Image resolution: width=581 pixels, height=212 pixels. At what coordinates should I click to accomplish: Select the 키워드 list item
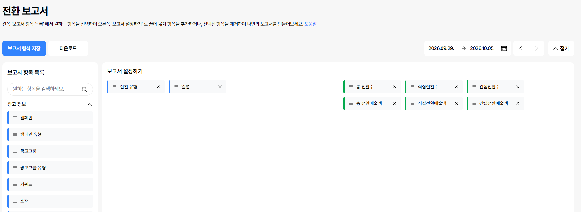coord(50,184)
